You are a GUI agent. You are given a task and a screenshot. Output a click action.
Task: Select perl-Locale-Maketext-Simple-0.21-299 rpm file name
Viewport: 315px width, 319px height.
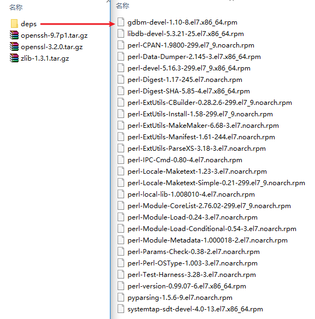pyautogui.click(x=216, y=183)
